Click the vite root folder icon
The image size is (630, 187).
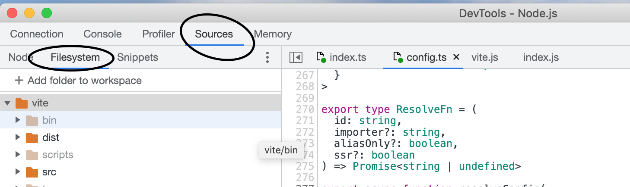pos(22,103)
